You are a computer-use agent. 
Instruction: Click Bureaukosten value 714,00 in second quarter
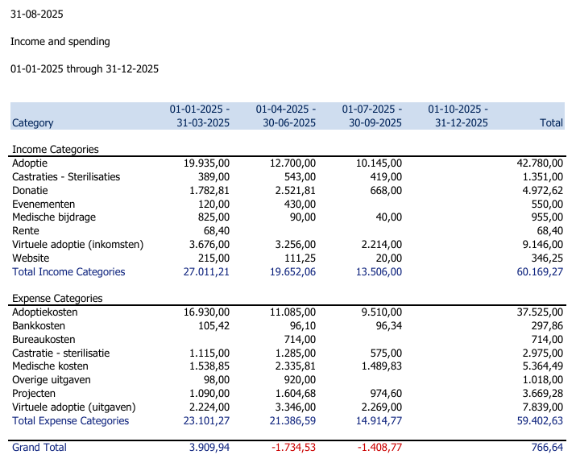(300, 339)
